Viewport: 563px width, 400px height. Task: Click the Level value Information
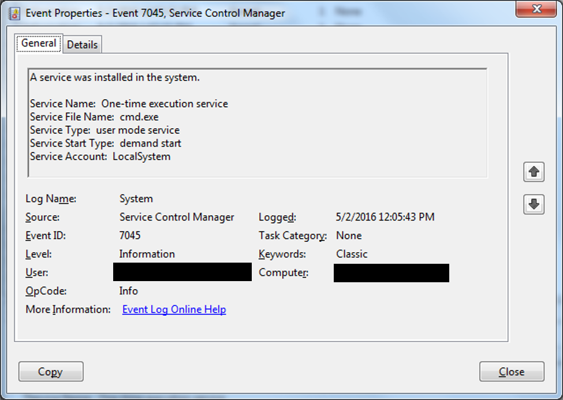147,254
